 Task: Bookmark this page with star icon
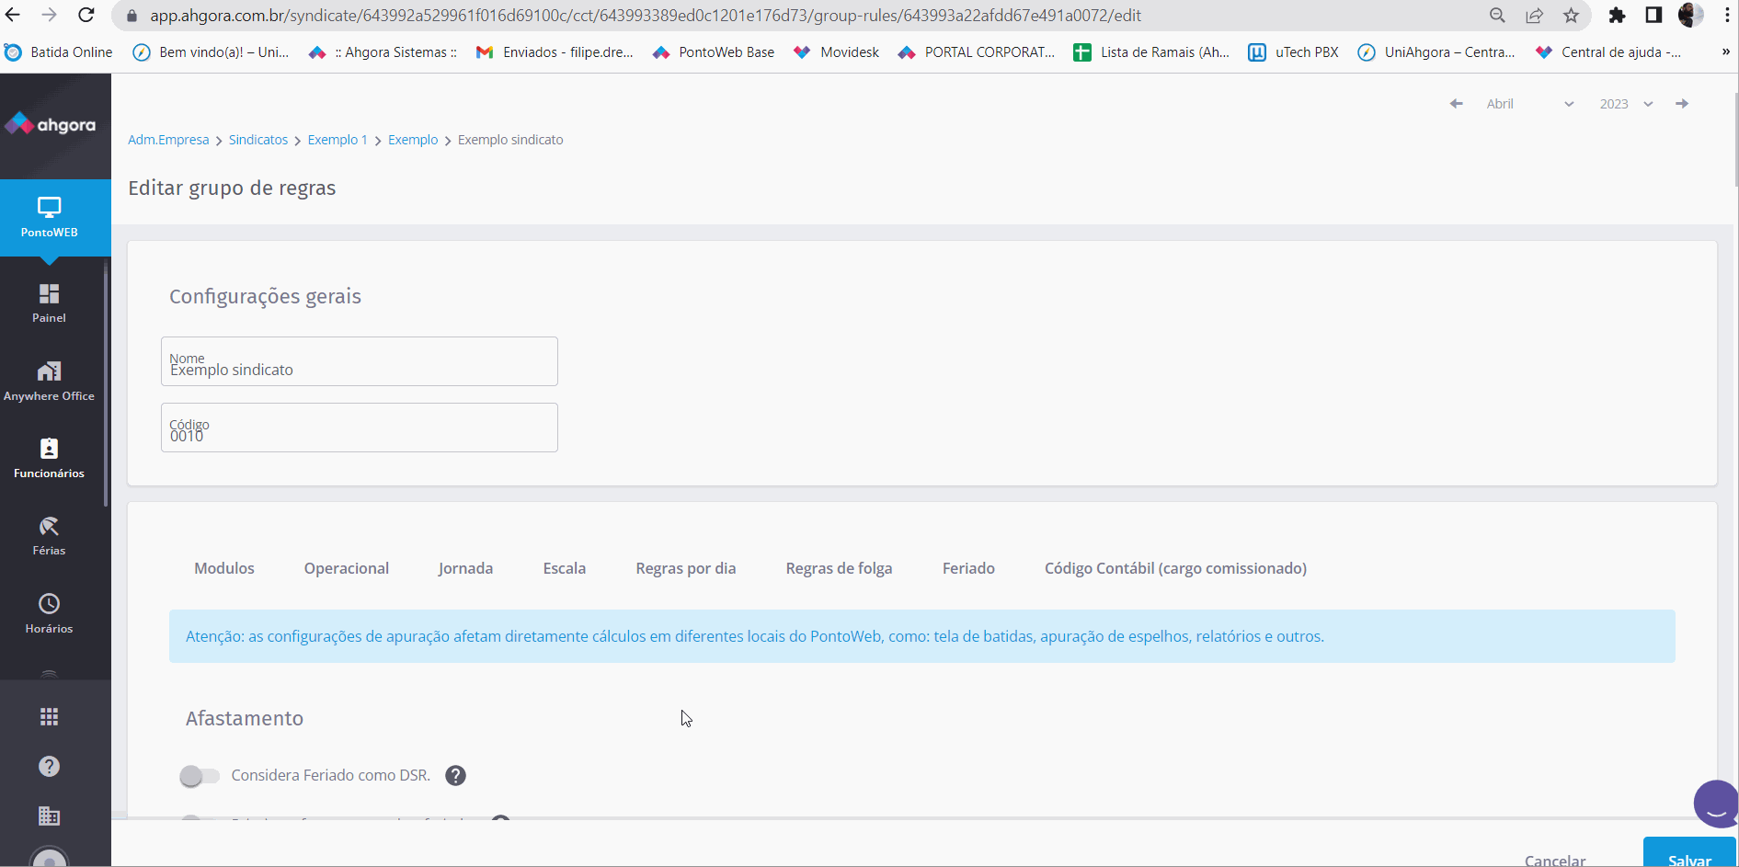tap(1571, 16)
